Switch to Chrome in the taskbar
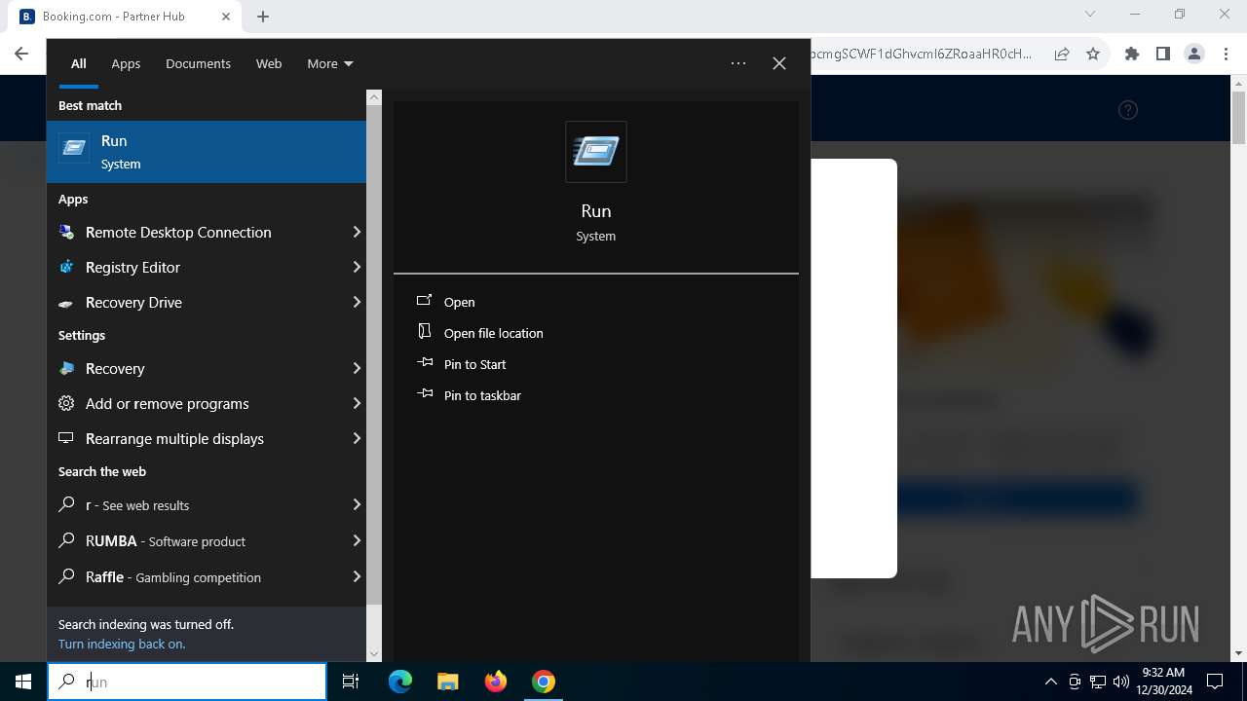 pyautogui.click(x=544, y=682)
